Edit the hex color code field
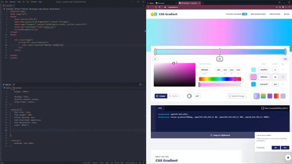Screen dimensions: 292x164 pyautogui.click(x=204, y=70)
